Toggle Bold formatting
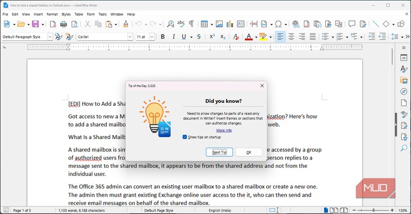The image size is (411, 214). point(162,37)
